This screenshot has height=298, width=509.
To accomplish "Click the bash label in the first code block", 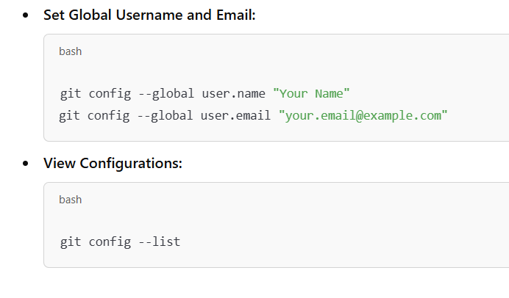I will (70, 51).
